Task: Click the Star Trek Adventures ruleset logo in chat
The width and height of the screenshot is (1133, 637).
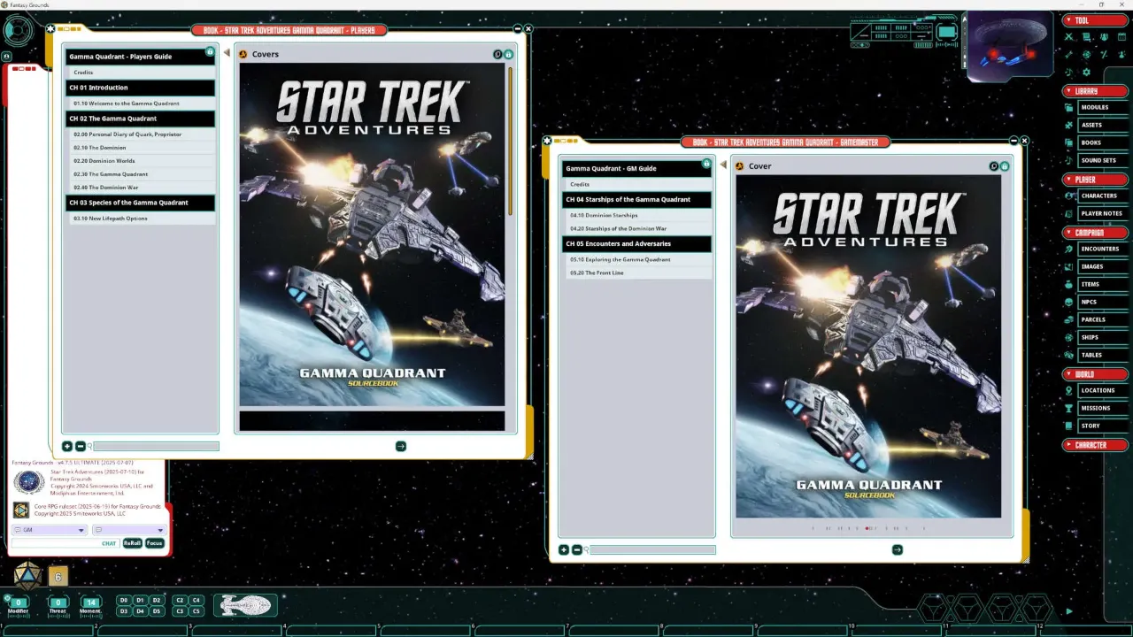Action: point(29,482)
